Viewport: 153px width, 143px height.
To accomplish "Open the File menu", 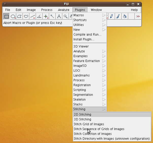I will (x=8, y=10).
